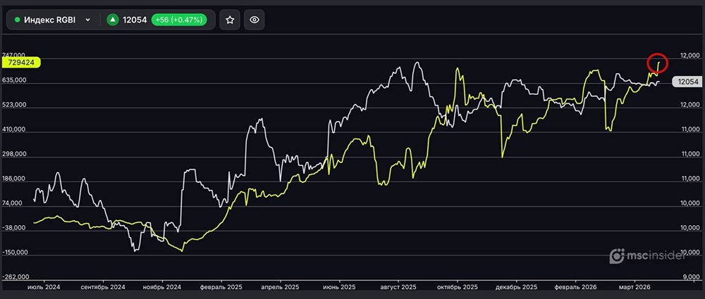The image size is (705, 299).
Task: Add Индекс RGBI to favorites with star
Action: [x=230, y=20]
